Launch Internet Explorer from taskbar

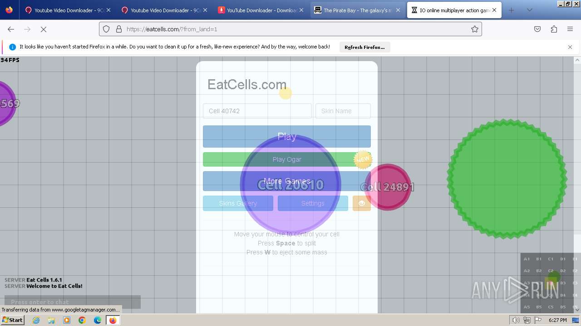coord(36,320)
